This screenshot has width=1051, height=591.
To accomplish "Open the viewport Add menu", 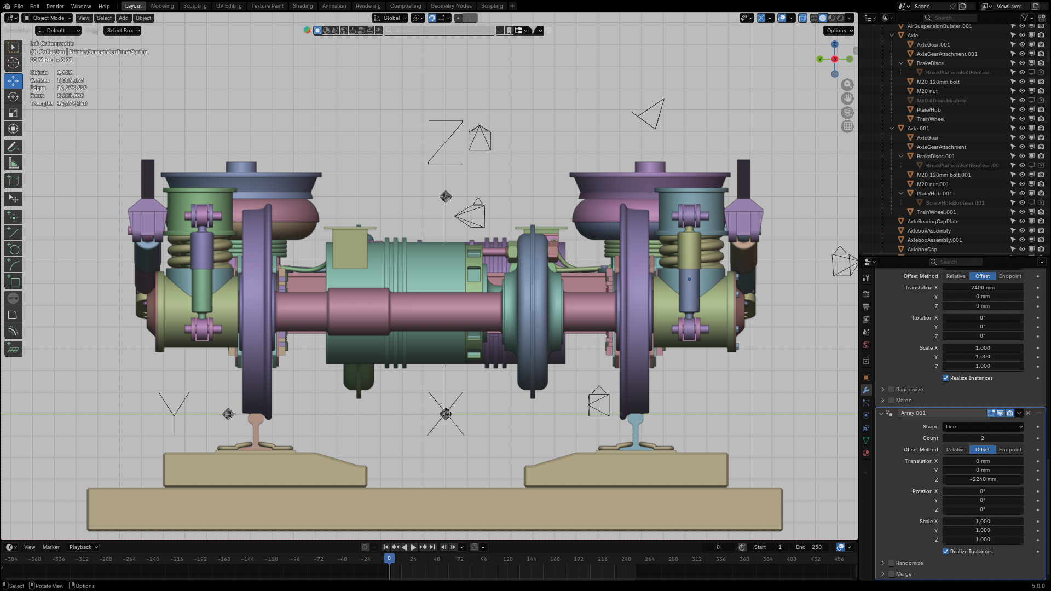I will [124, 18].
